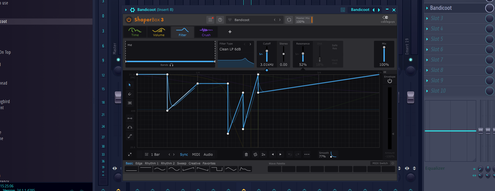This screenshot has width=495, height=191.
Task: Open the Basic wave preset category
Action: point(129,163)
